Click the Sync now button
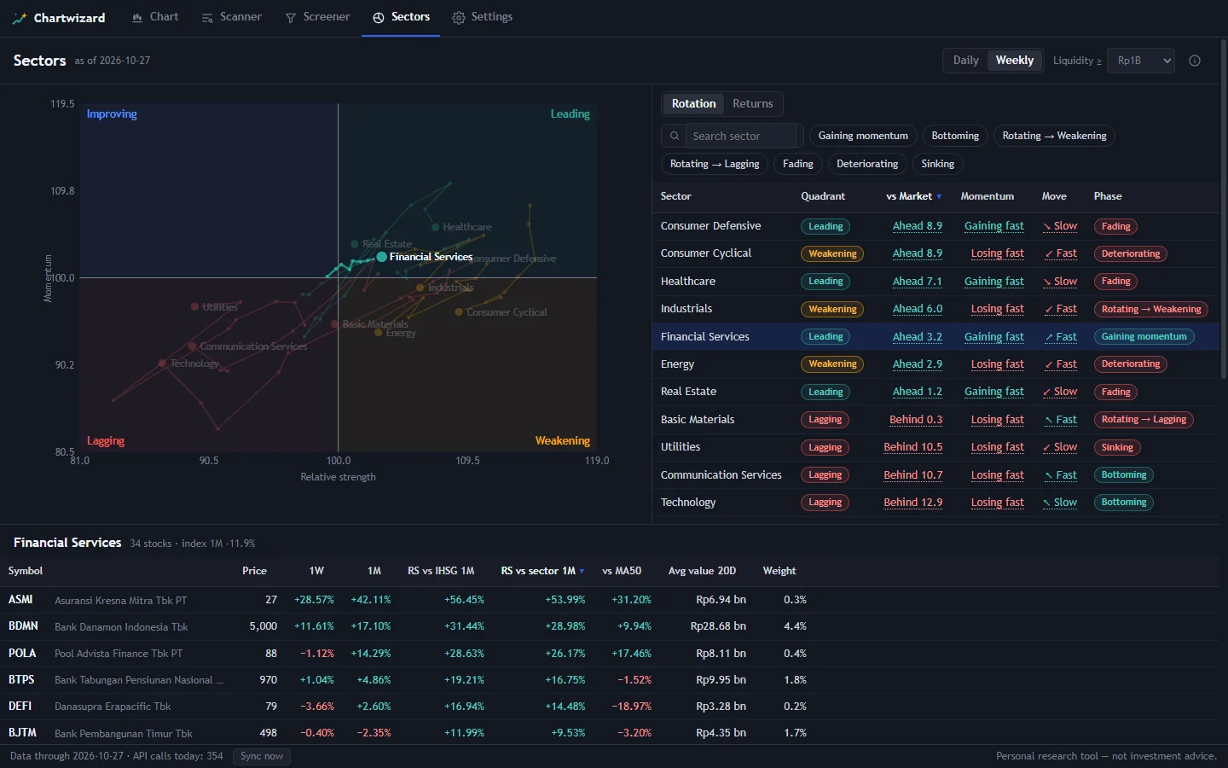 point(262,756)
